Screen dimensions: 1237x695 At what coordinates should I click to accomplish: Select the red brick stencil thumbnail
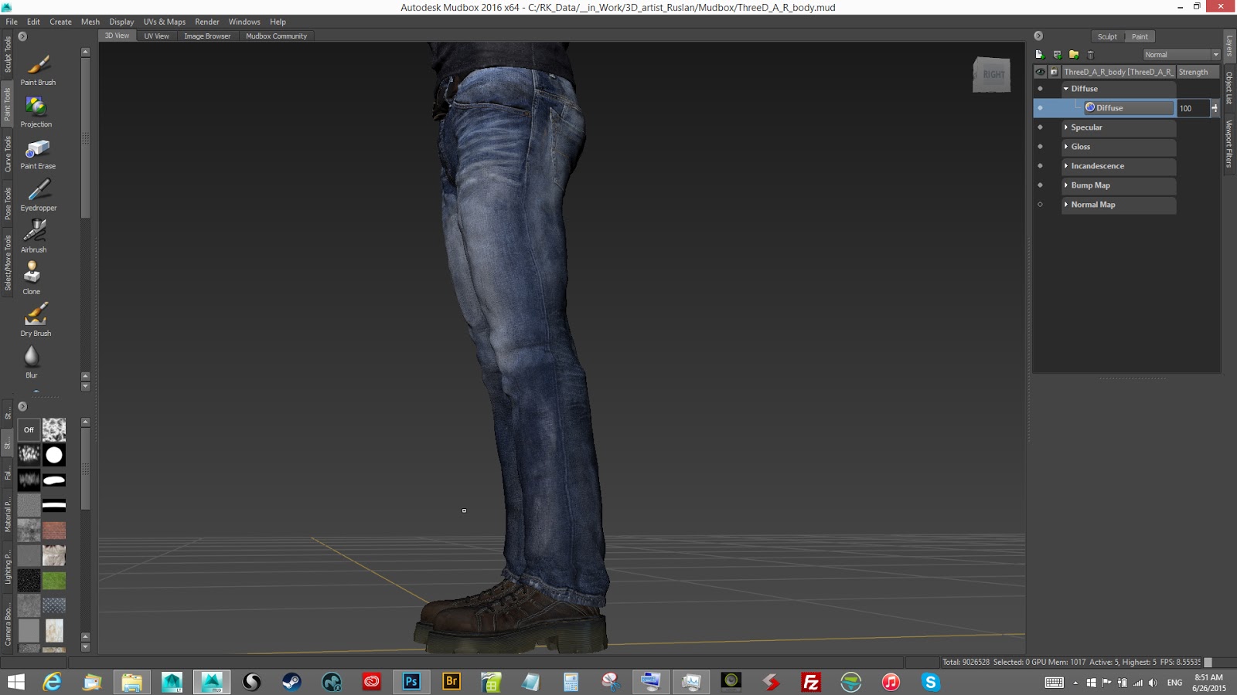[54, 531]
